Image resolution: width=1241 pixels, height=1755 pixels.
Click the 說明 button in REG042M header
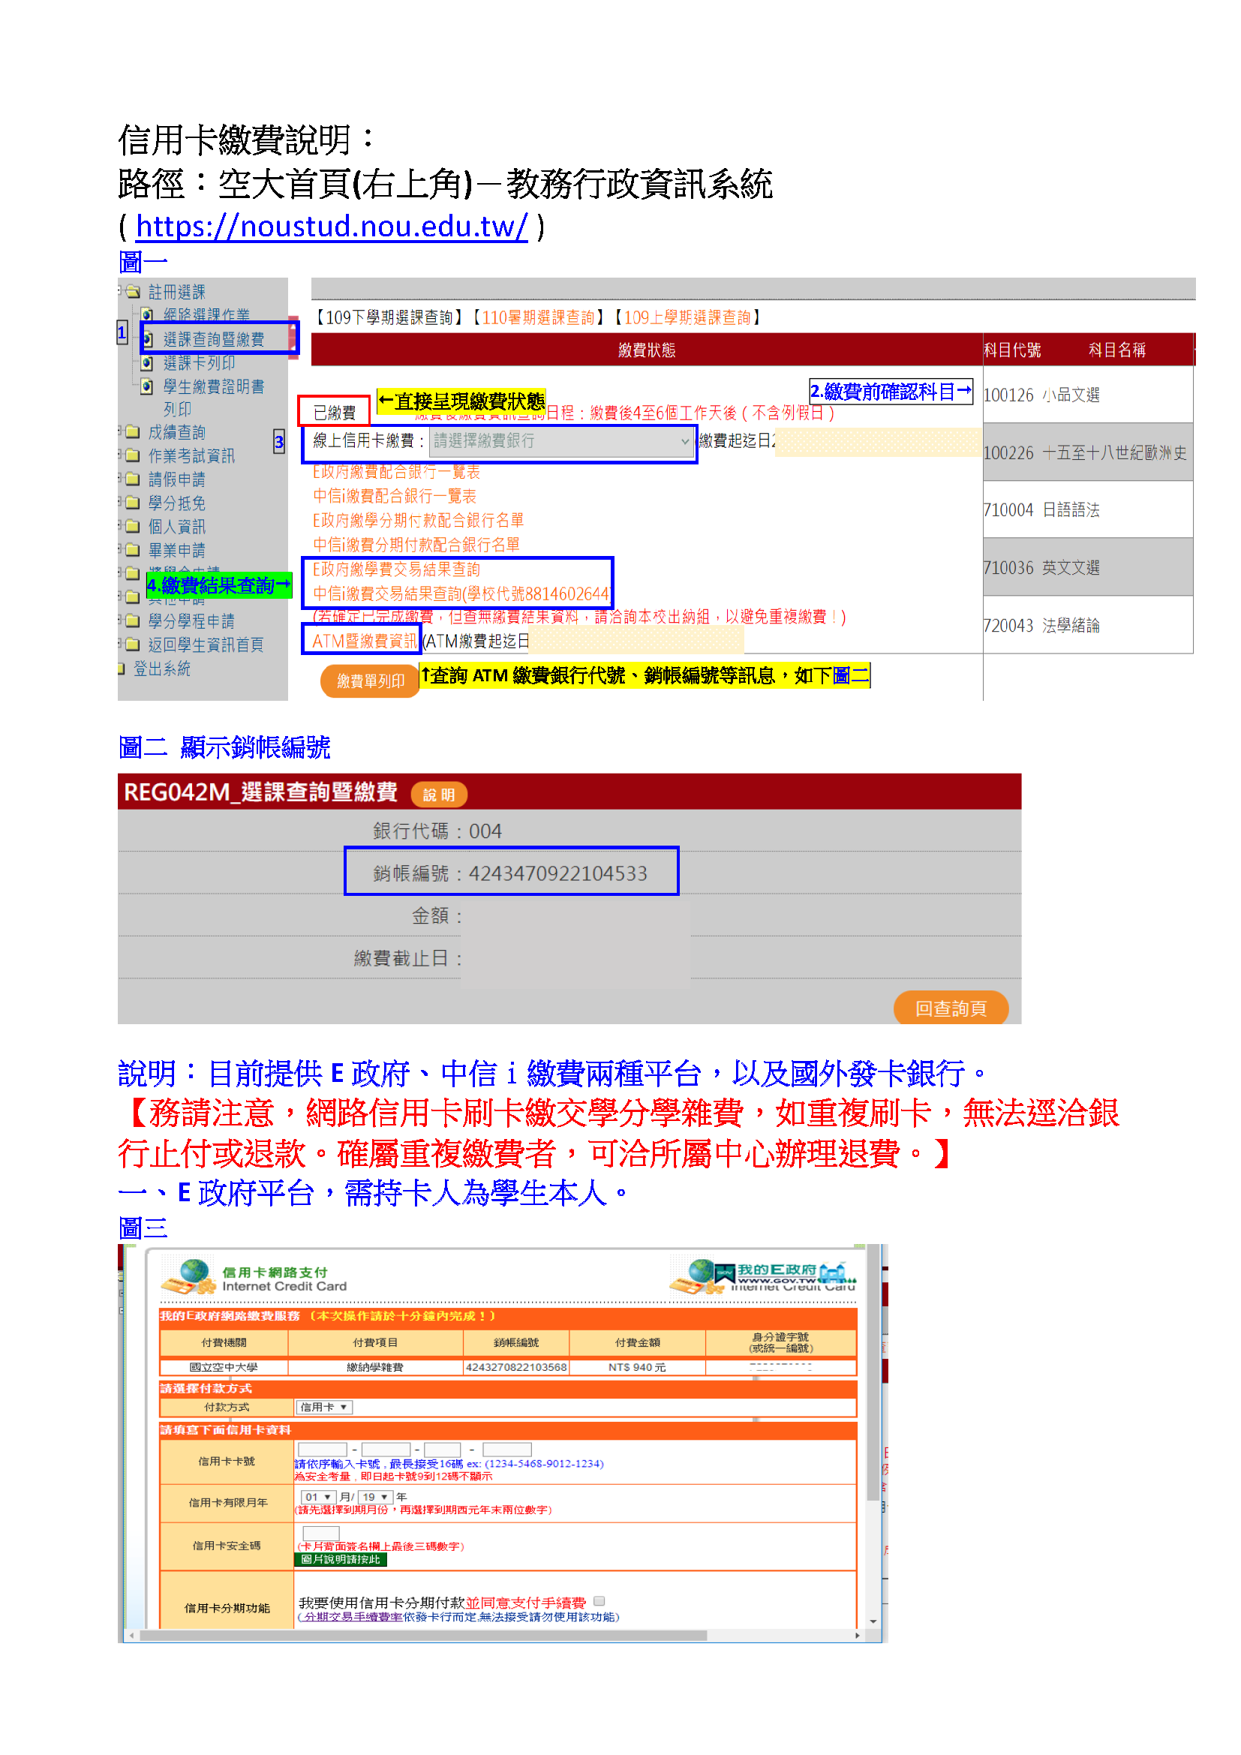[439, 794]
